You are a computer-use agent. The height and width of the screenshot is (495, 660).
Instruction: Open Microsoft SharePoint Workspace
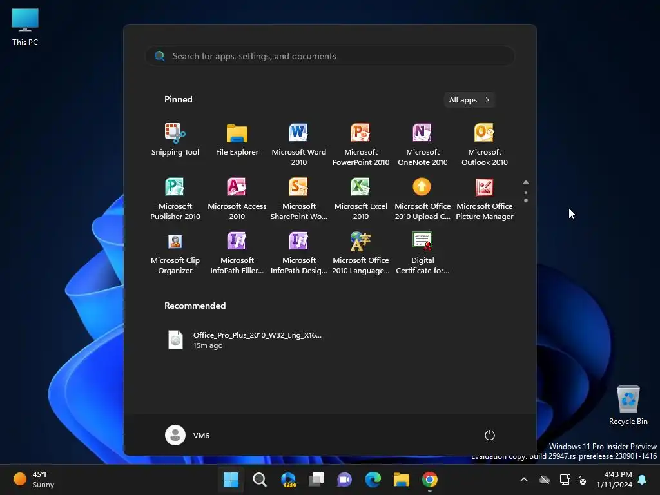299,199
